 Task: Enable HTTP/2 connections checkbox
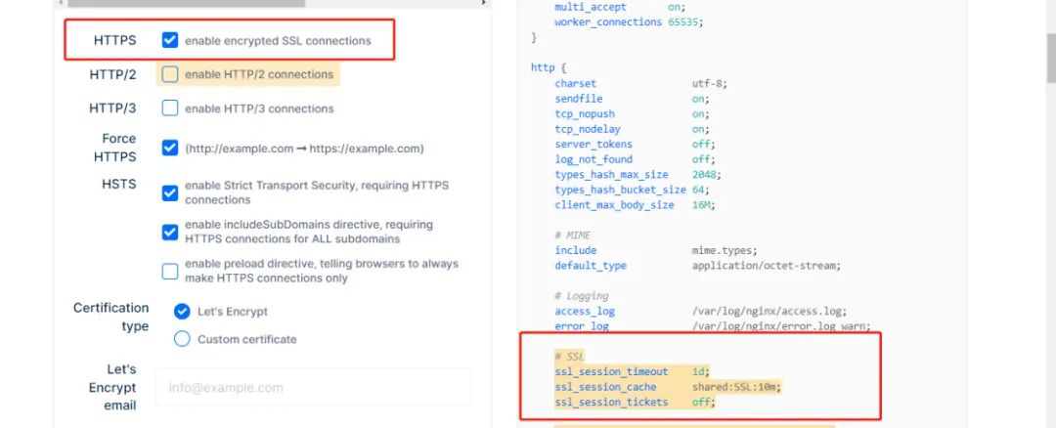(x=170, y=74)
